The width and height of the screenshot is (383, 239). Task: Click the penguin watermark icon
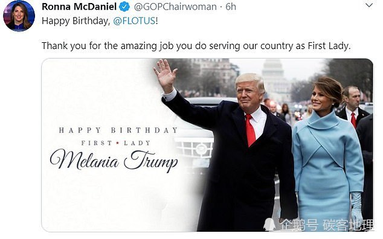[269, 225]
